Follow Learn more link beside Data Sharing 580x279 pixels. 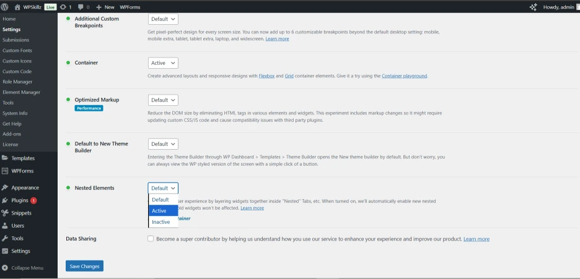pos(477,239)
